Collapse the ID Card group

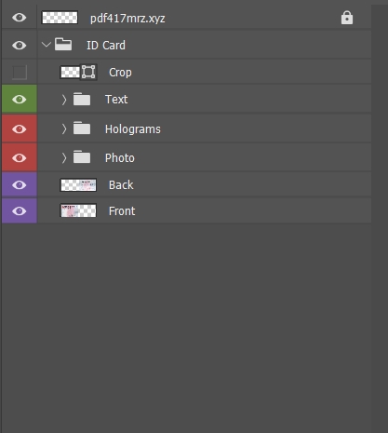click(46, 45)
